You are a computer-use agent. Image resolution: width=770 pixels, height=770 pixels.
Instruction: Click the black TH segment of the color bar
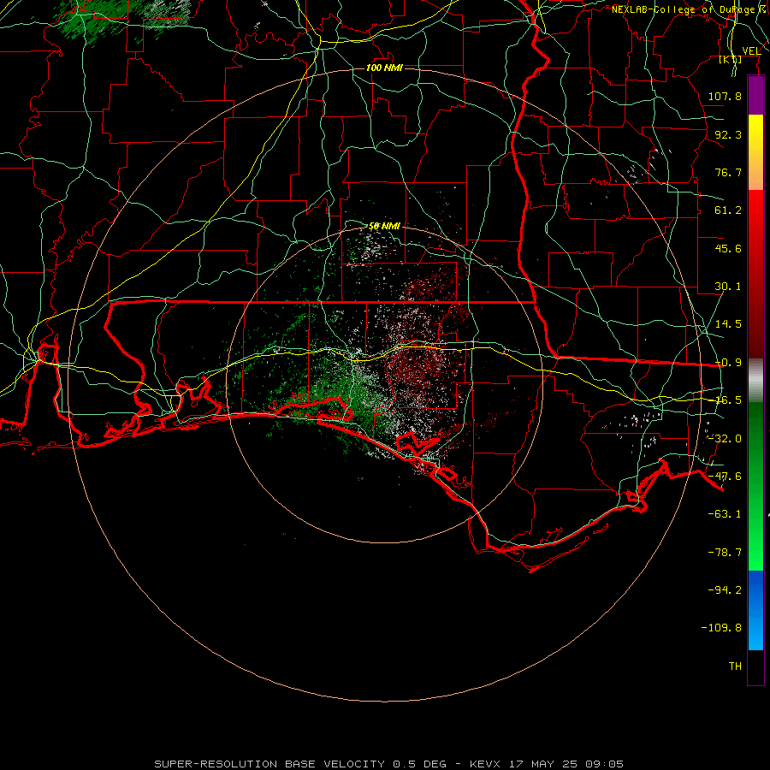755,667
